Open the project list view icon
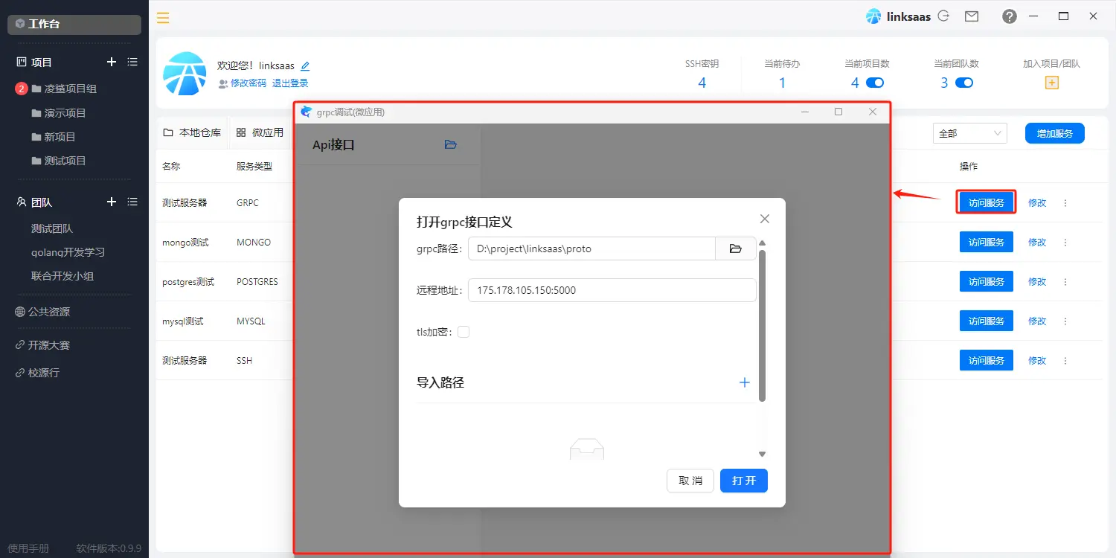Viewport: 1116px width, 558px height. pos(132,62)
